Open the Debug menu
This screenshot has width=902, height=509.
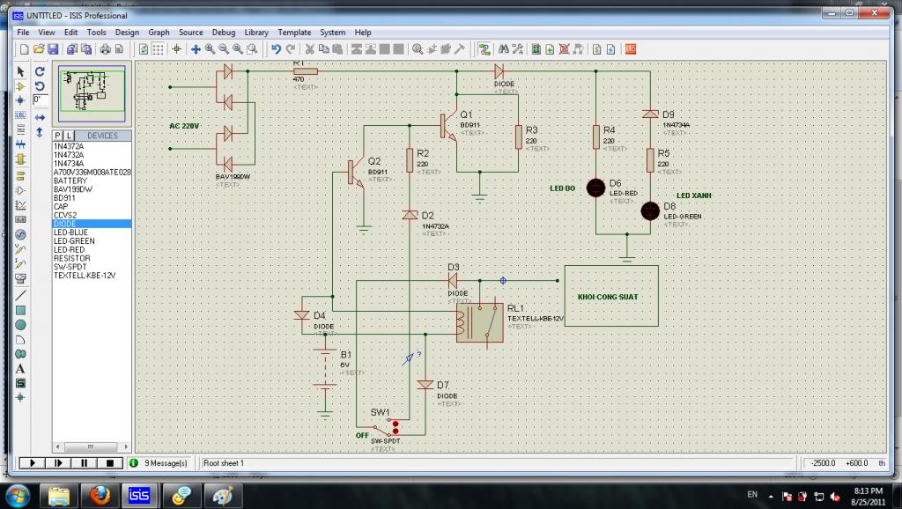coord(224,33)
